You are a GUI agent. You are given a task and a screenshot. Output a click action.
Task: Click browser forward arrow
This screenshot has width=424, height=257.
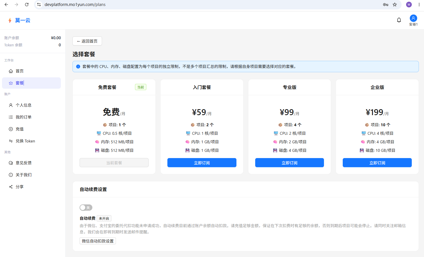click(16, 5)
